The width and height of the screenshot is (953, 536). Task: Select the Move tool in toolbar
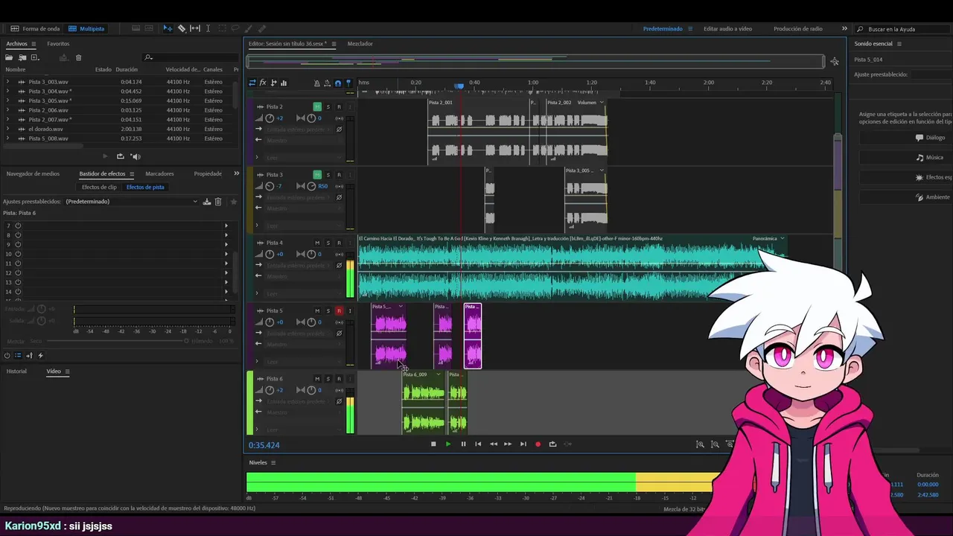coord(168,28)
